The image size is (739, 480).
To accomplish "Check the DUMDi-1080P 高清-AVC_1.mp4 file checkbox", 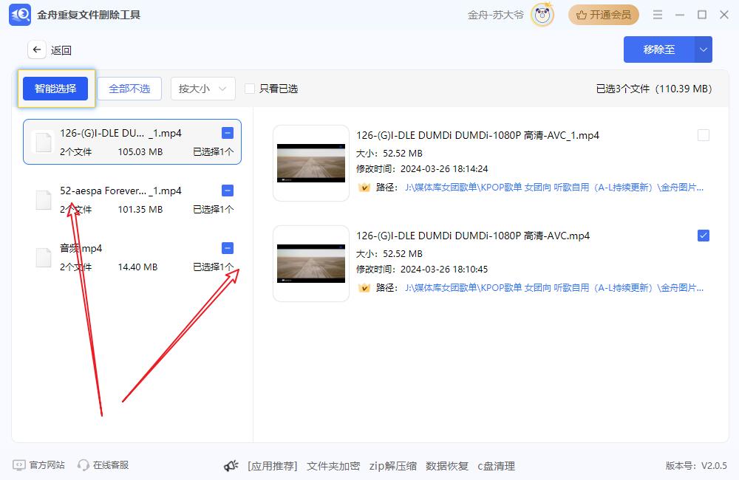I will click(704, 135).
